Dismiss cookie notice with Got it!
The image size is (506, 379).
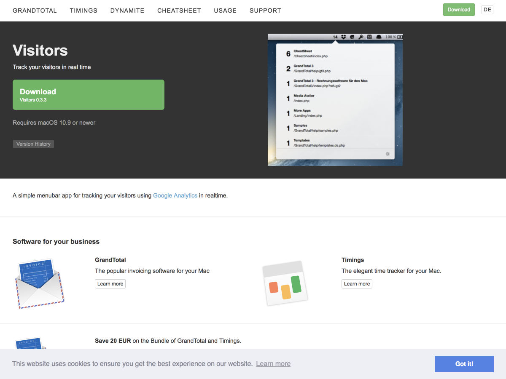[464, 364]
